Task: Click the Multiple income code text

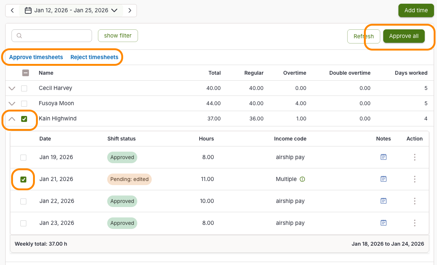Action: 286,179
